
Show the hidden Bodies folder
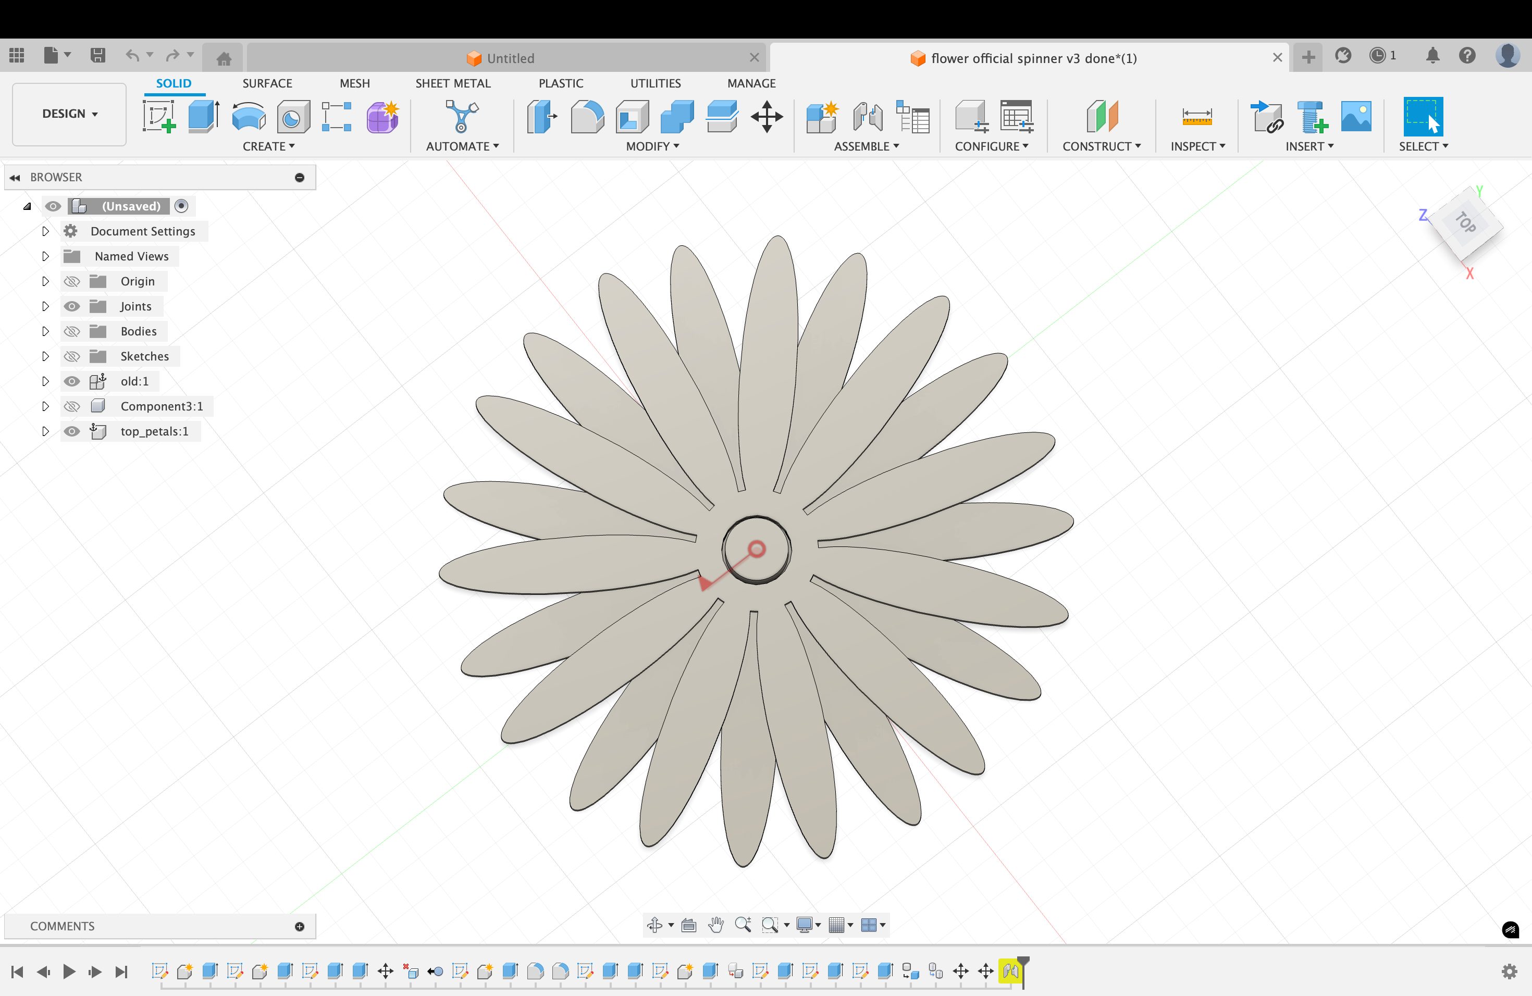[72, 331]
